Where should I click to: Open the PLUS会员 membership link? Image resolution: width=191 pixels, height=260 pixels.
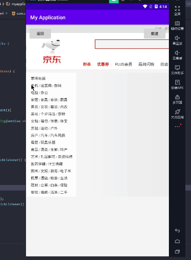[x=124, y=64]
